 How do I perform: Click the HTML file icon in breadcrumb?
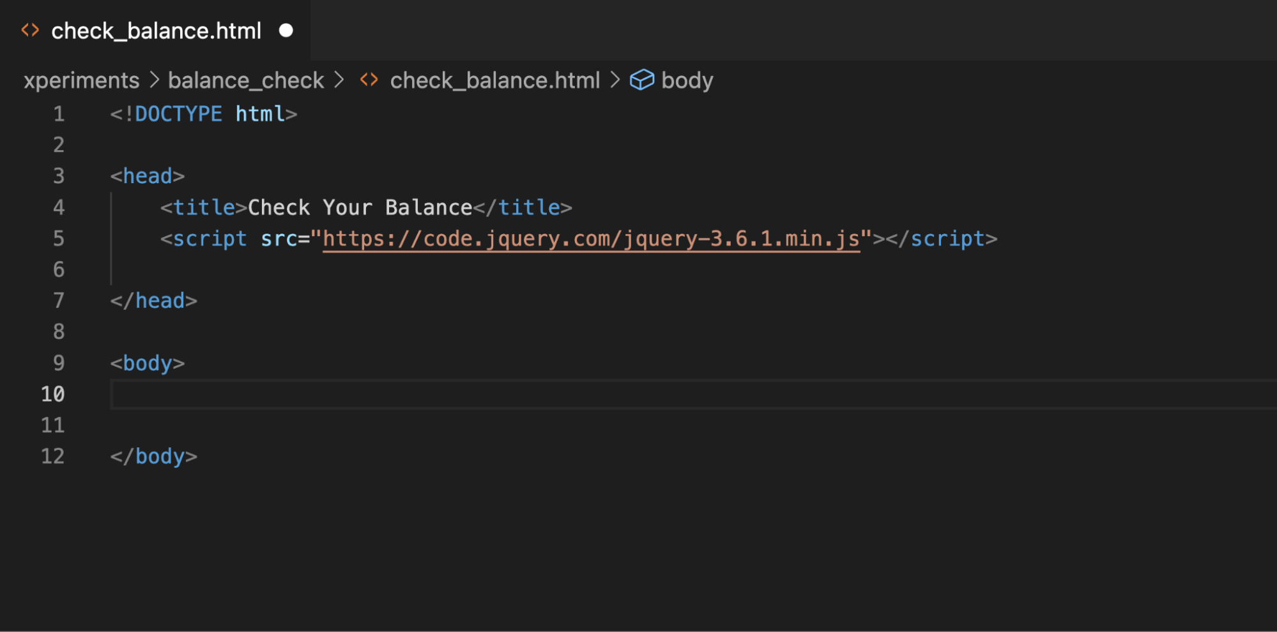tap(369, 80)
